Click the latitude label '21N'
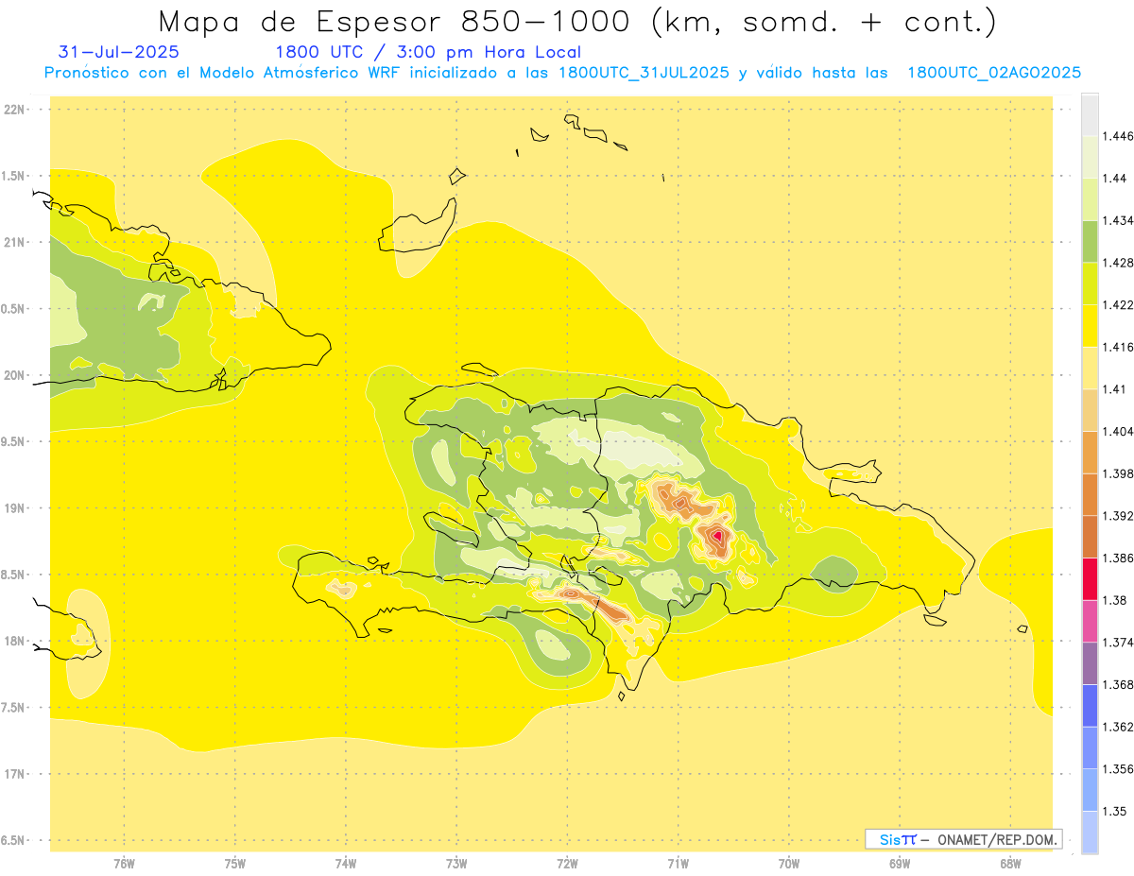Screen dimensions: 1134x876 click(x=14, y=243)
